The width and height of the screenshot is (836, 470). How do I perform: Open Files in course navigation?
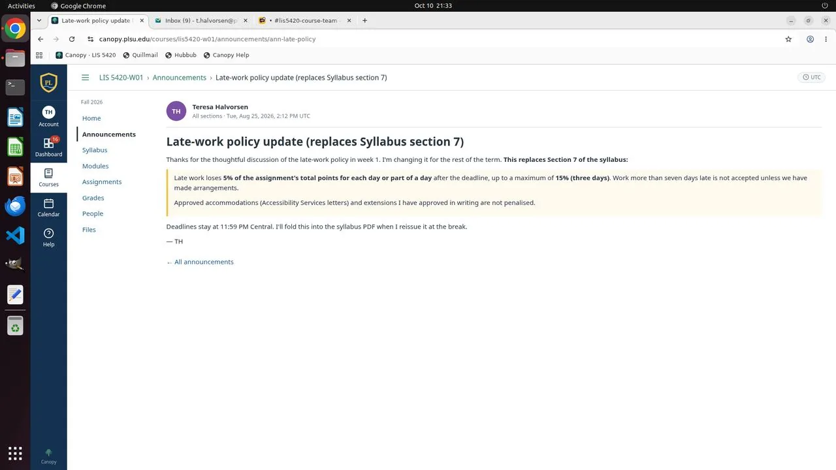89,230
